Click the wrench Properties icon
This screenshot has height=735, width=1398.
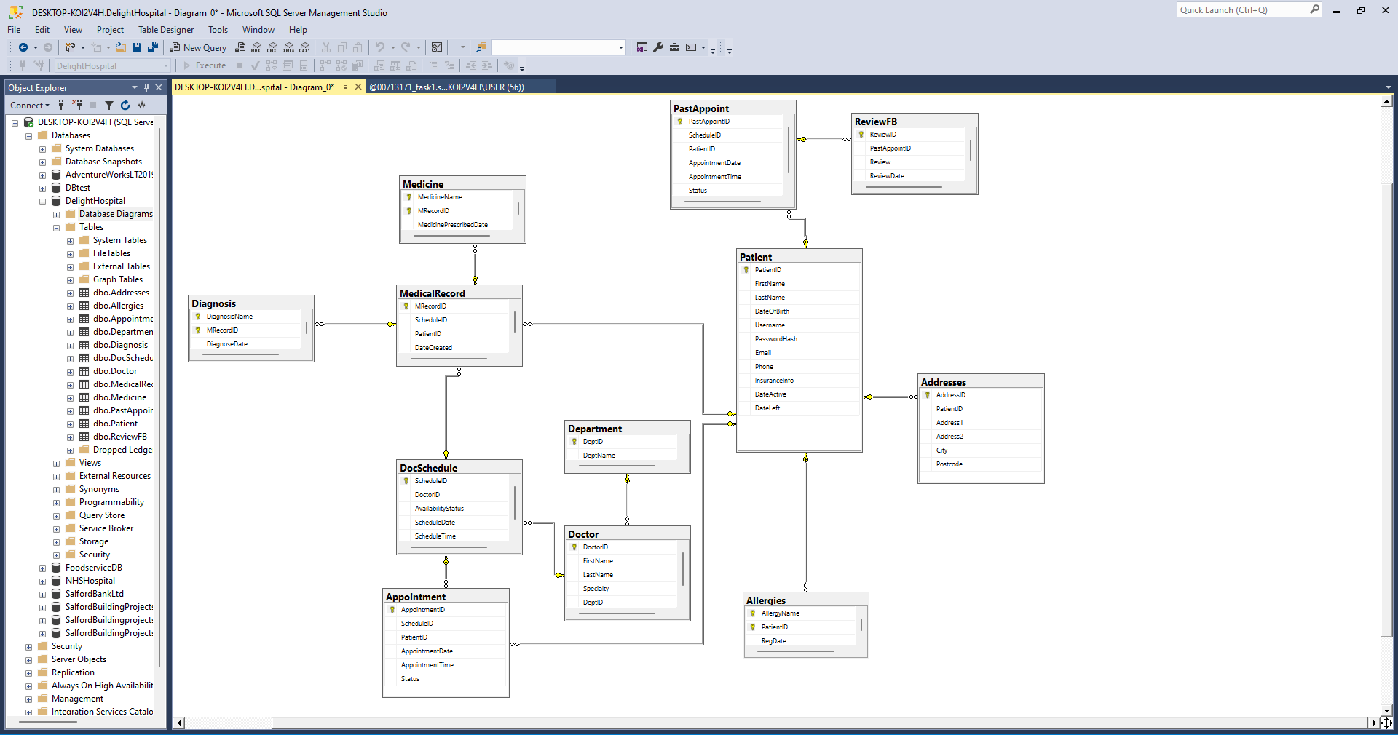[x=658, y=47]
